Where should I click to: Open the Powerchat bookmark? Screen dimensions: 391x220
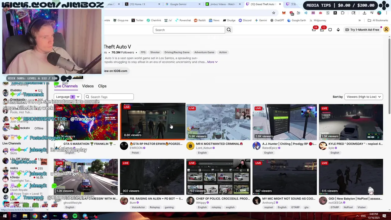coord(183,20)
